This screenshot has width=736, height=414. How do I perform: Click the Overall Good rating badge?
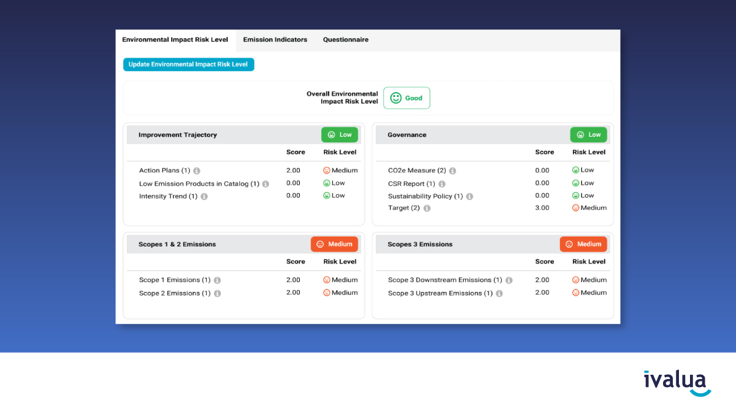(x=407, y=98)
